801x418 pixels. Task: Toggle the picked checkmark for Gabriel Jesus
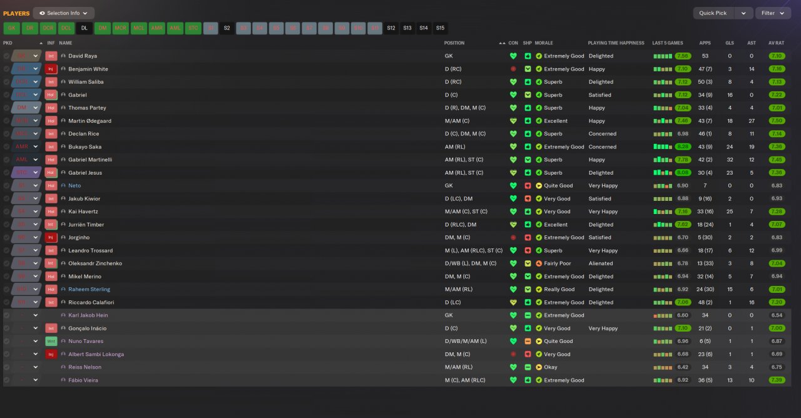click(6, 173)
